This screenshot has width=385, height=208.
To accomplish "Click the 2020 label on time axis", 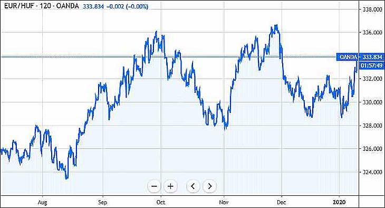I will [x=339, y=202].
